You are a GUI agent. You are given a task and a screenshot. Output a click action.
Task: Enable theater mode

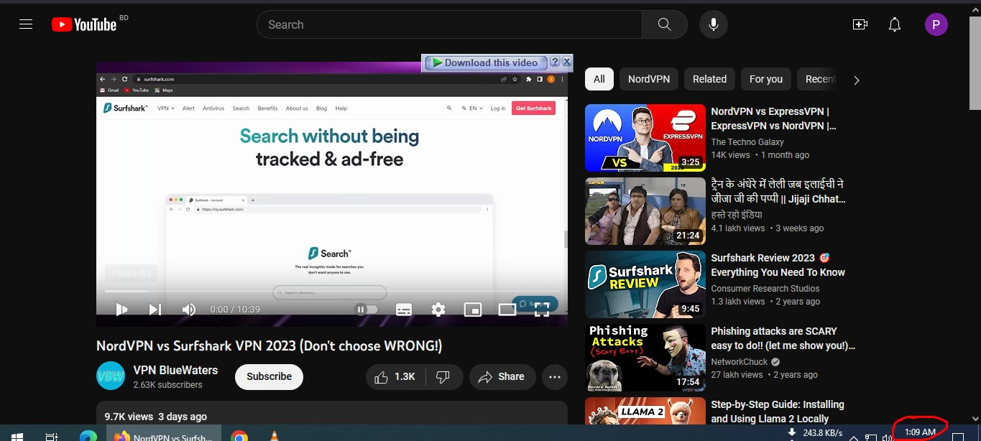(x=507, y=310)
